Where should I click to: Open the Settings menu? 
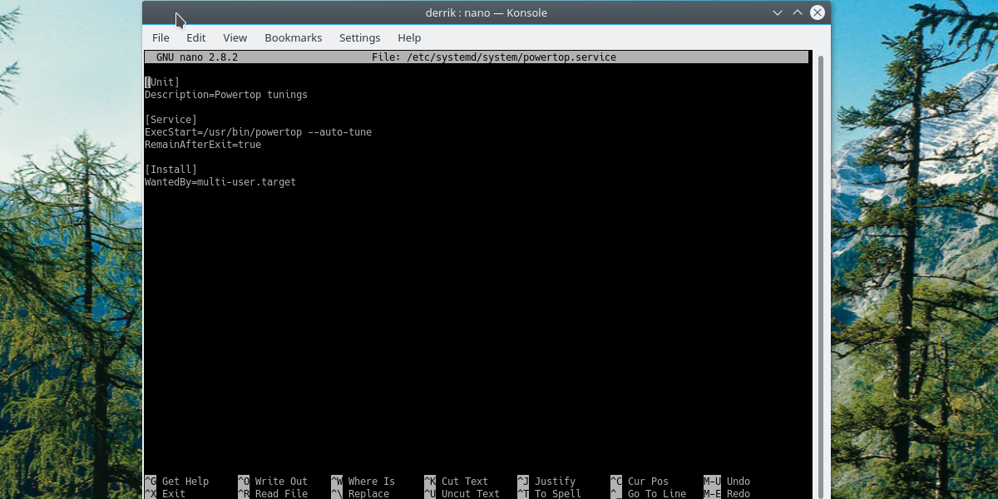(360, 37)
